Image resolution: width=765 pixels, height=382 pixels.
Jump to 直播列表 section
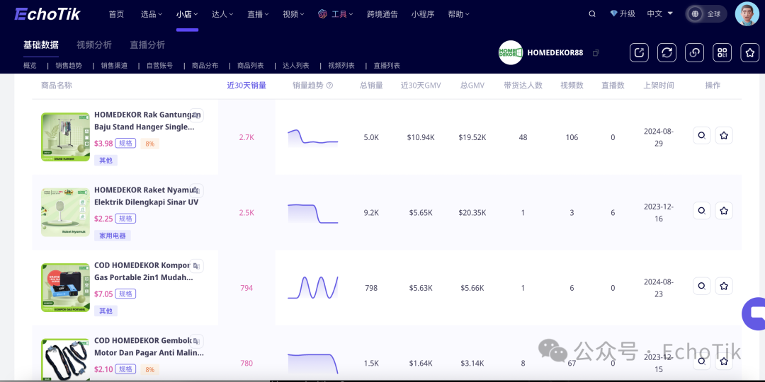(387, 65)
